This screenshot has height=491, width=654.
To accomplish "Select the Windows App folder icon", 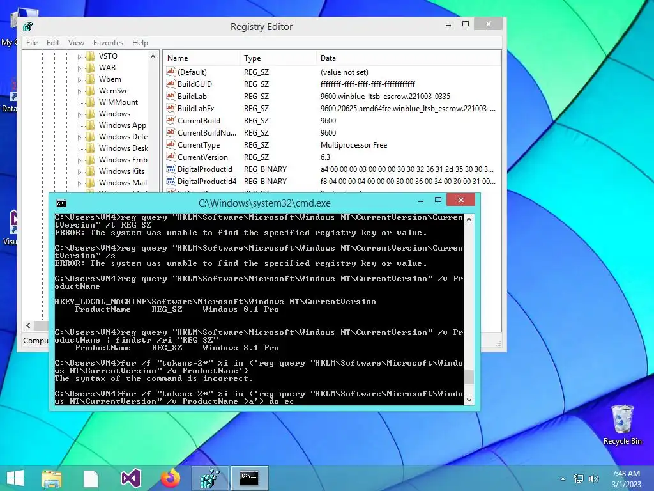I will point(91,125).
